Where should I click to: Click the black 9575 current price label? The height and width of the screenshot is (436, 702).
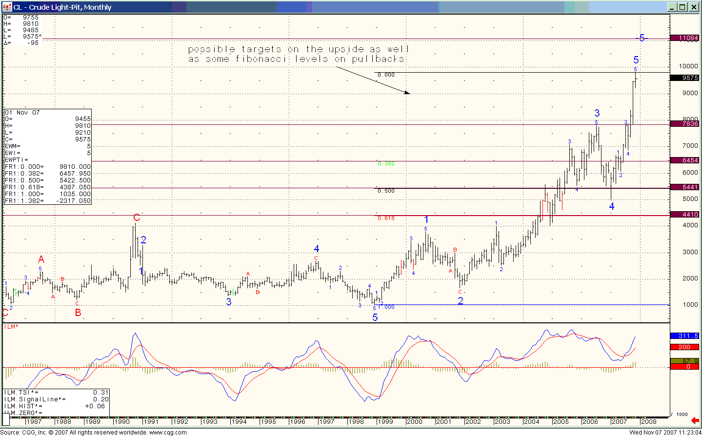[684, 78]
